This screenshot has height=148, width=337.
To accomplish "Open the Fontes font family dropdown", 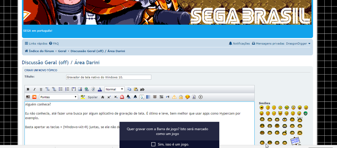I will pyautogui.click(x=58, y=97).
